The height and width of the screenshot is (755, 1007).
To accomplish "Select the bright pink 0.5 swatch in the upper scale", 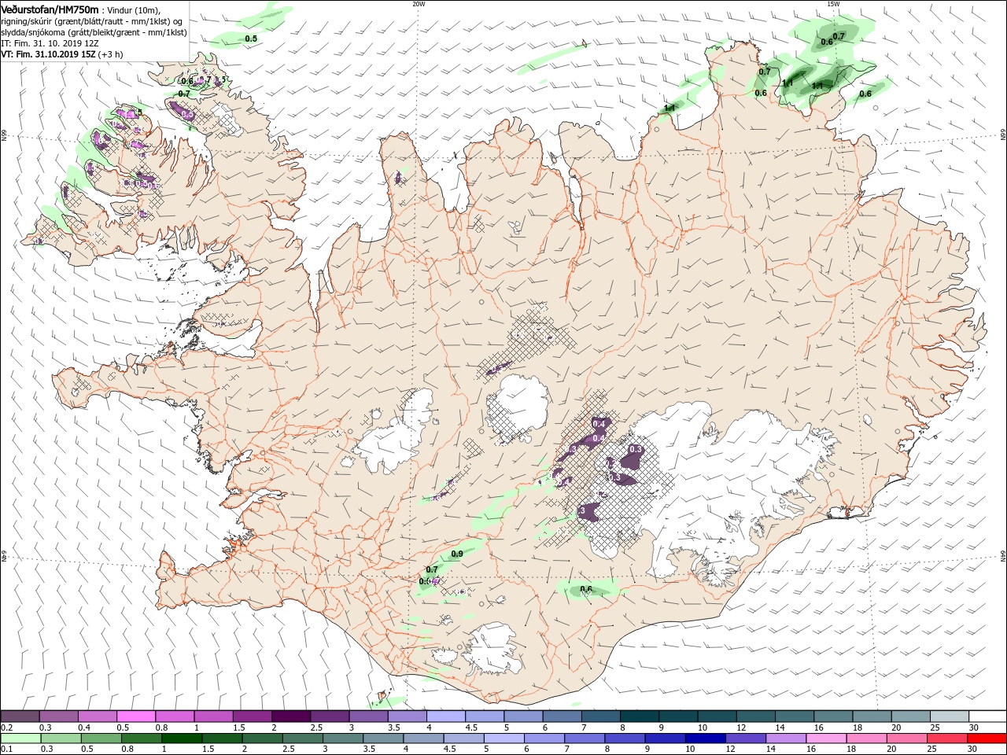I will click(x=137, y=716).
